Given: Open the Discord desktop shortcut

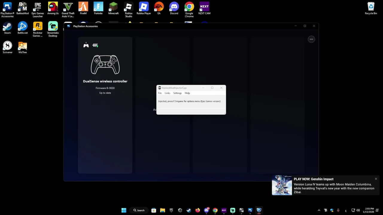Looking at the screenshot, I should click(174, 8).
